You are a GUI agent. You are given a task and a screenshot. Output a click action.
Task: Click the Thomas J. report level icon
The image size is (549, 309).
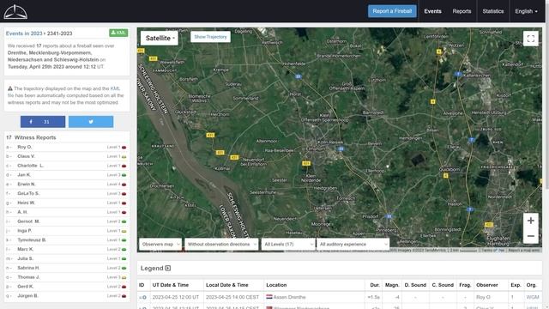[124, 277]
